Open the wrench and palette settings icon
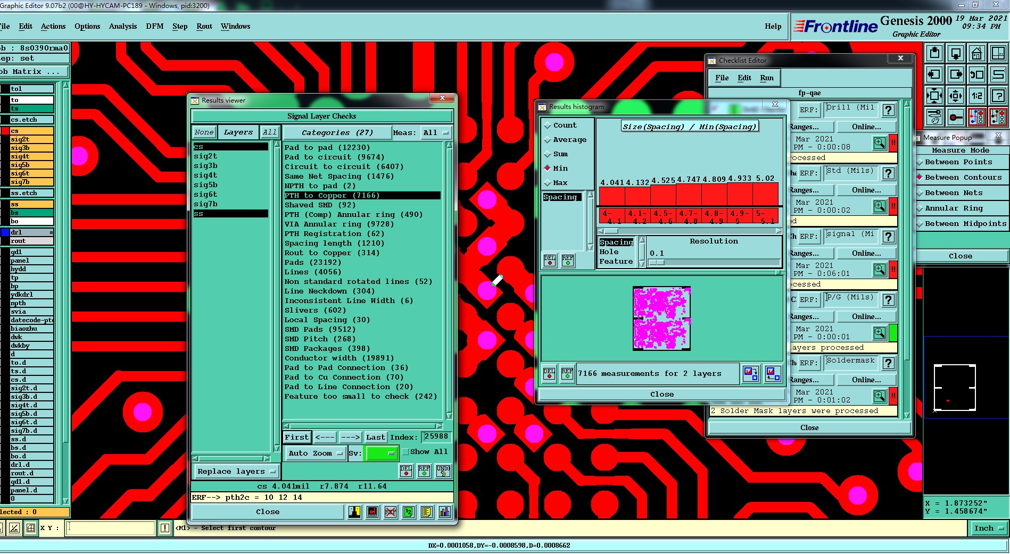The image size is (1010, 554). click(934, 116)
